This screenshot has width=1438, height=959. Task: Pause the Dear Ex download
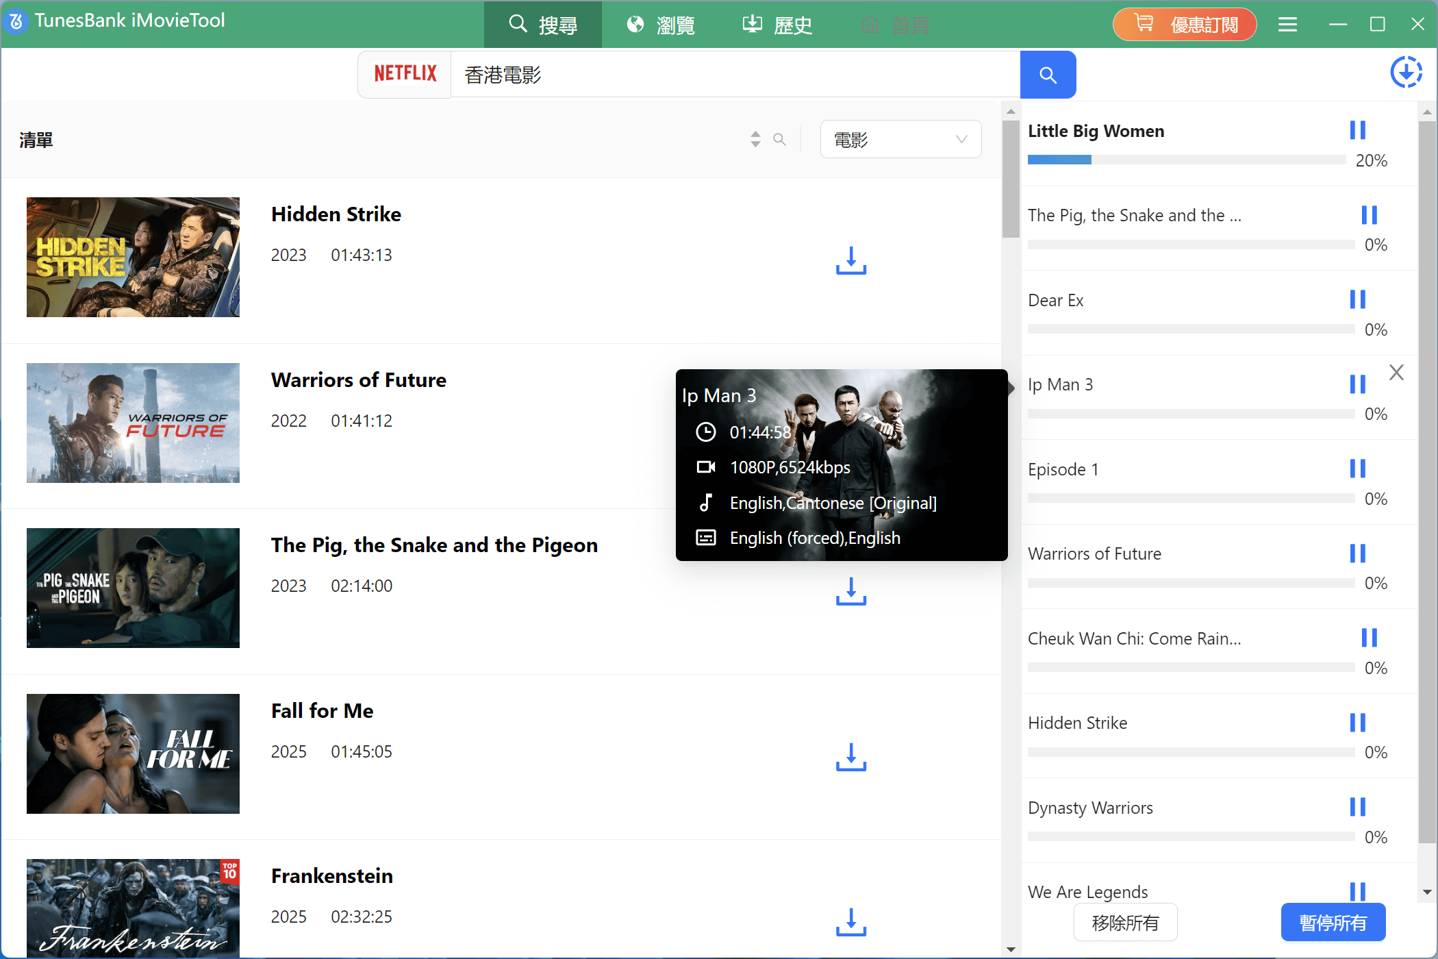click(1357, 299)
